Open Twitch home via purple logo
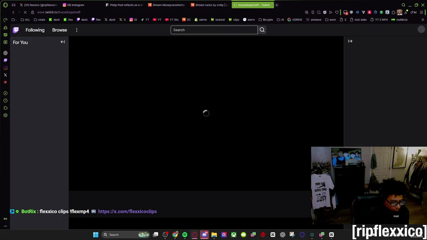This screenshot has height=240, width=427. [x=16, y=30]
